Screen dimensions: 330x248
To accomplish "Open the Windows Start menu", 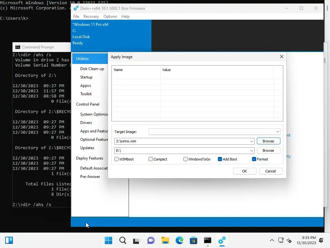I will click(x=108, y=240).
